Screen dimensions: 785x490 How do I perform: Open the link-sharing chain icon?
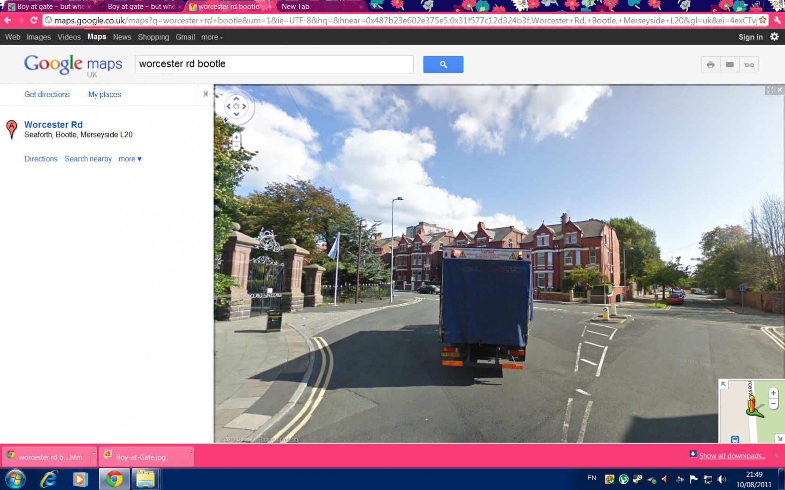(x=749, y=65)
